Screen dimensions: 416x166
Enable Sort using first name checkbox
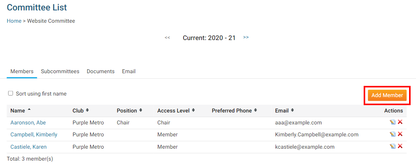[11, 93]
